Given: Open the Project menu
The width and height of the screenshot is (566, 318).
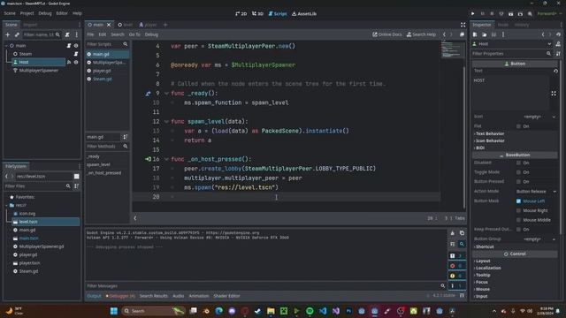Looking at the screenshot, I should 27,13.
